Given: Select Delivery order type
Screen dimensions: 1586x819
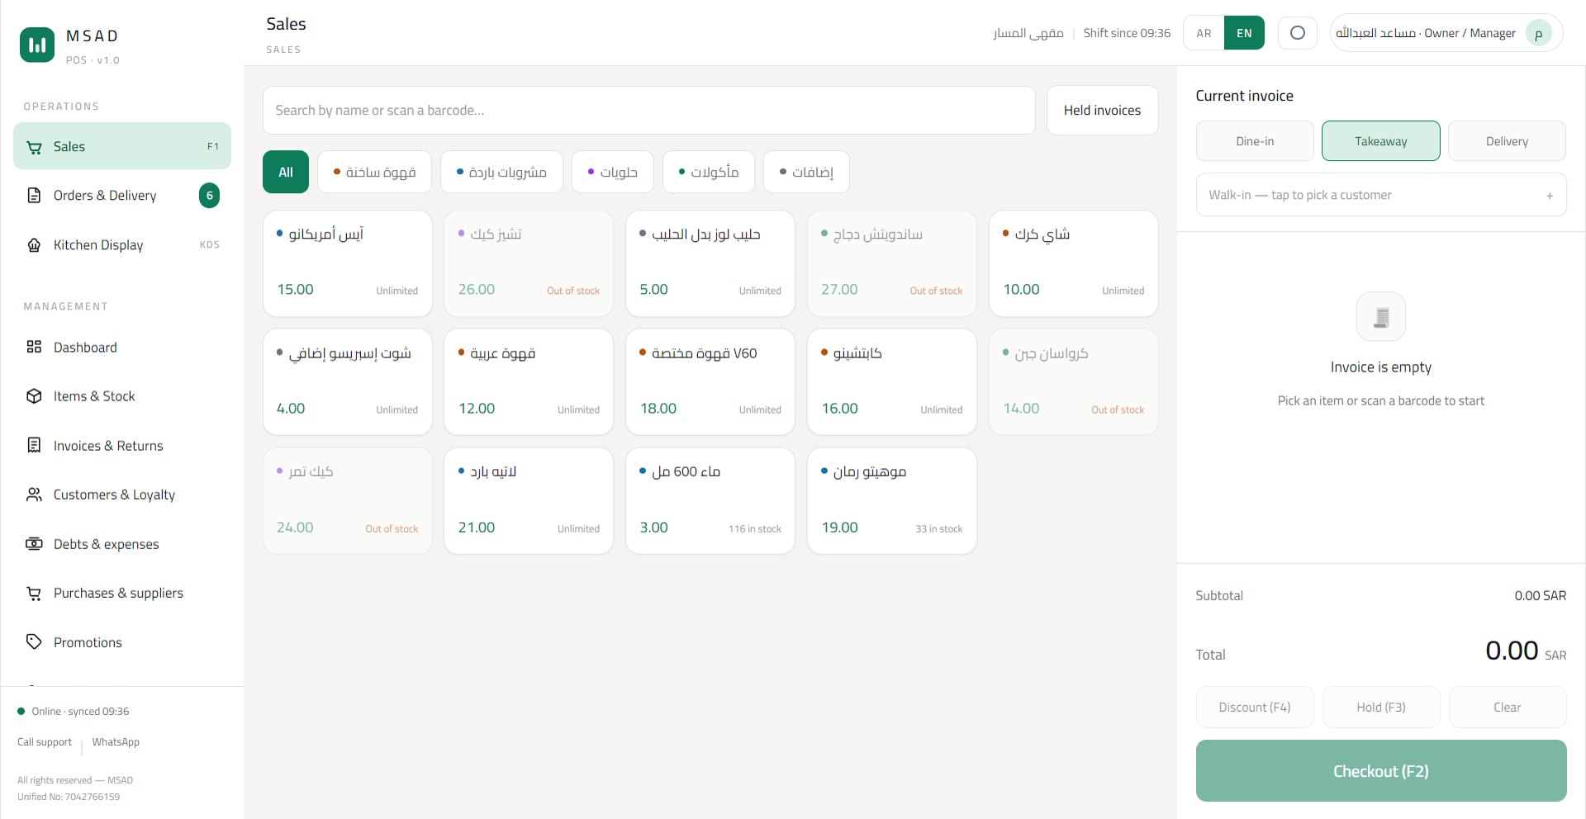Looking at the screenshot, I should point(1507,141).
